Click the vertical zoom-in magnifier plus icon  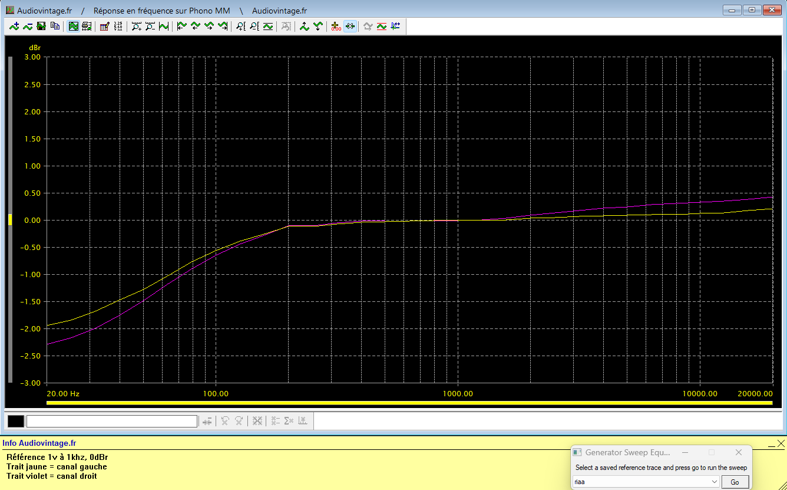click(x=241, y=26)
